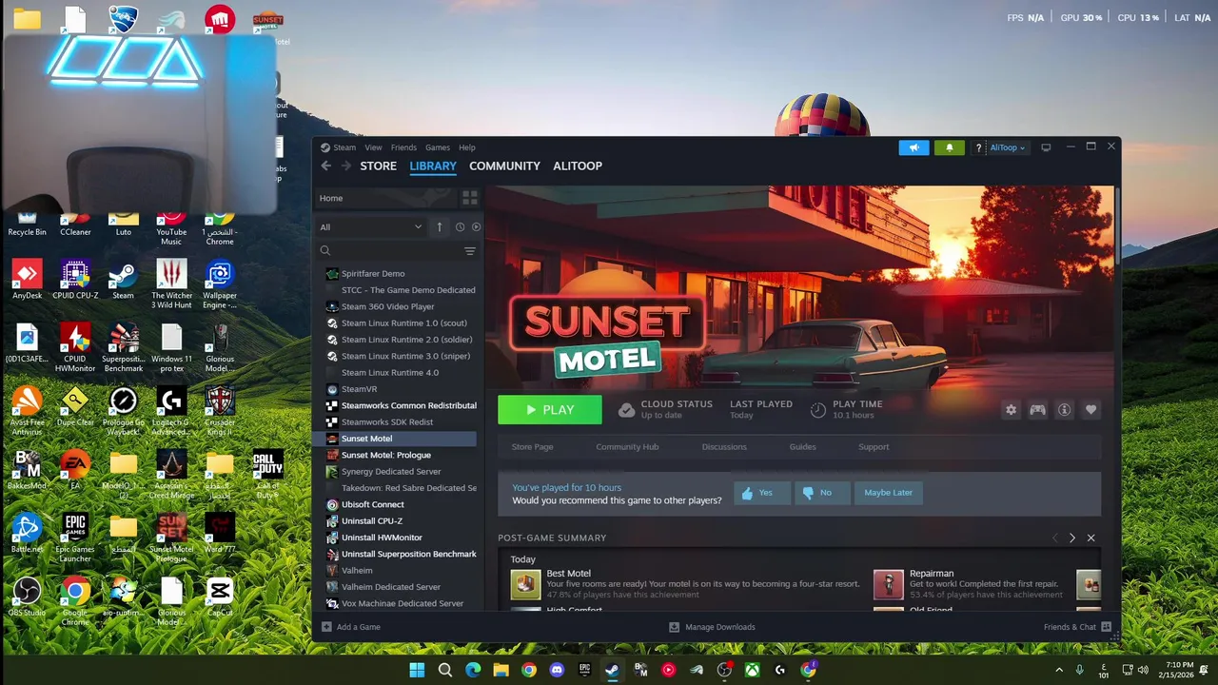Select Steam 360 Video Player entry

click(399, 306)
